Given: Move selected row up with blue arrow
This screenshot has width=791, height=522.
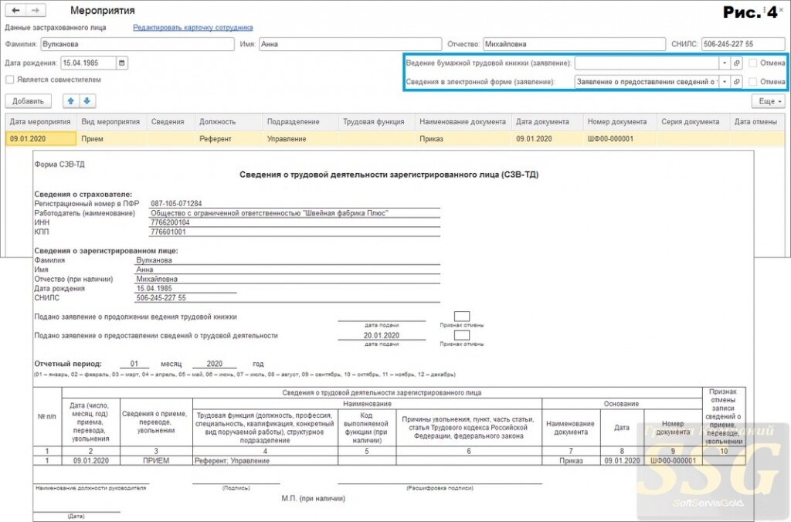Looking at the screenshot, I should point(70,101).
